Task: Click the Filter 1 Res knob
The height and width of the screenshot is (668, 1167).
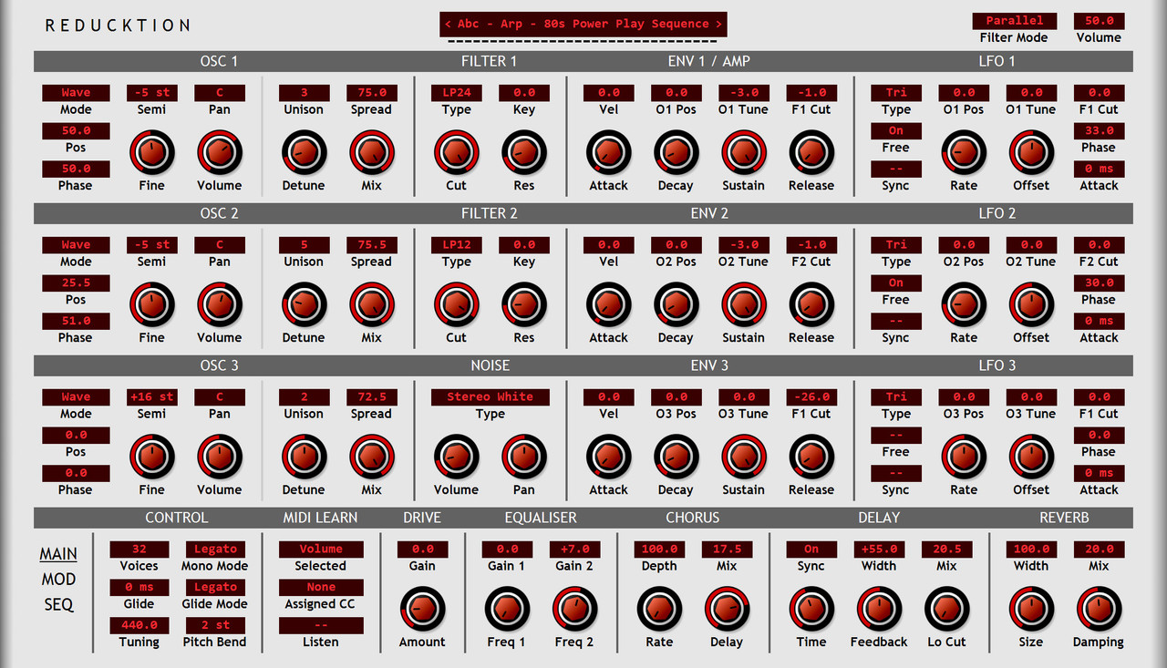Action: click(x=524, y=152)
